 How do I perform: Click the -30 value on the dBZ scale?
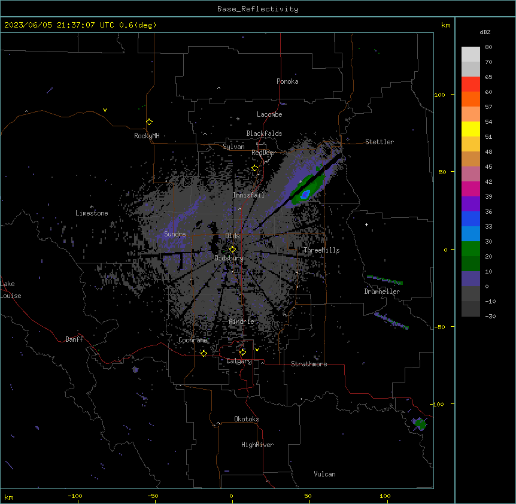coord(490,317)
